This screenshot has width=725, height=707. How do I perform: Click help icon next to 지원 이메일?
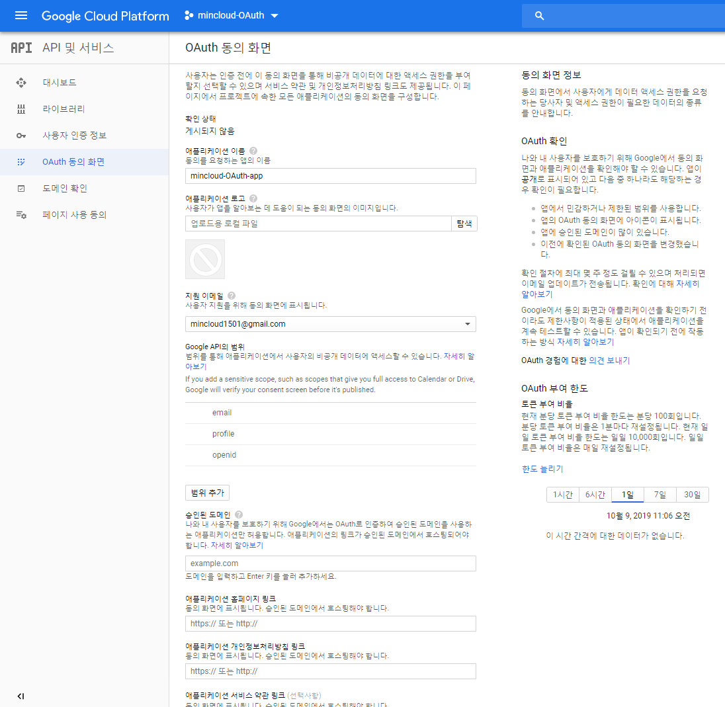click(232, 296)
